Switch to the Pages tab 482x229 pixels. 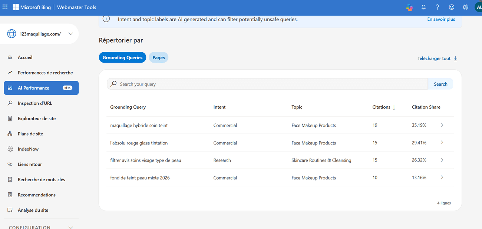[x=159, y=57]
